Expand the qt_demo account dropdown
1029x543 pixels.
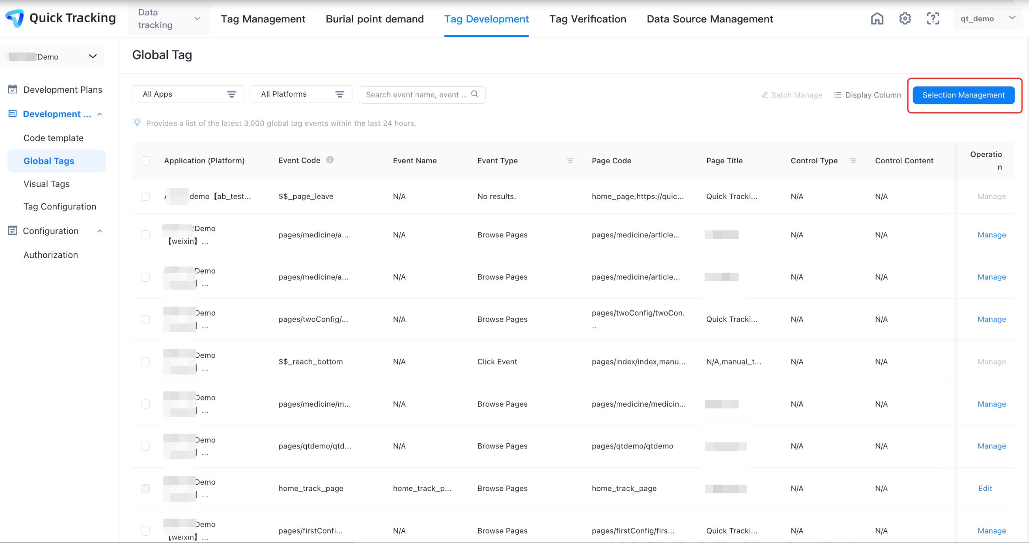988,18
